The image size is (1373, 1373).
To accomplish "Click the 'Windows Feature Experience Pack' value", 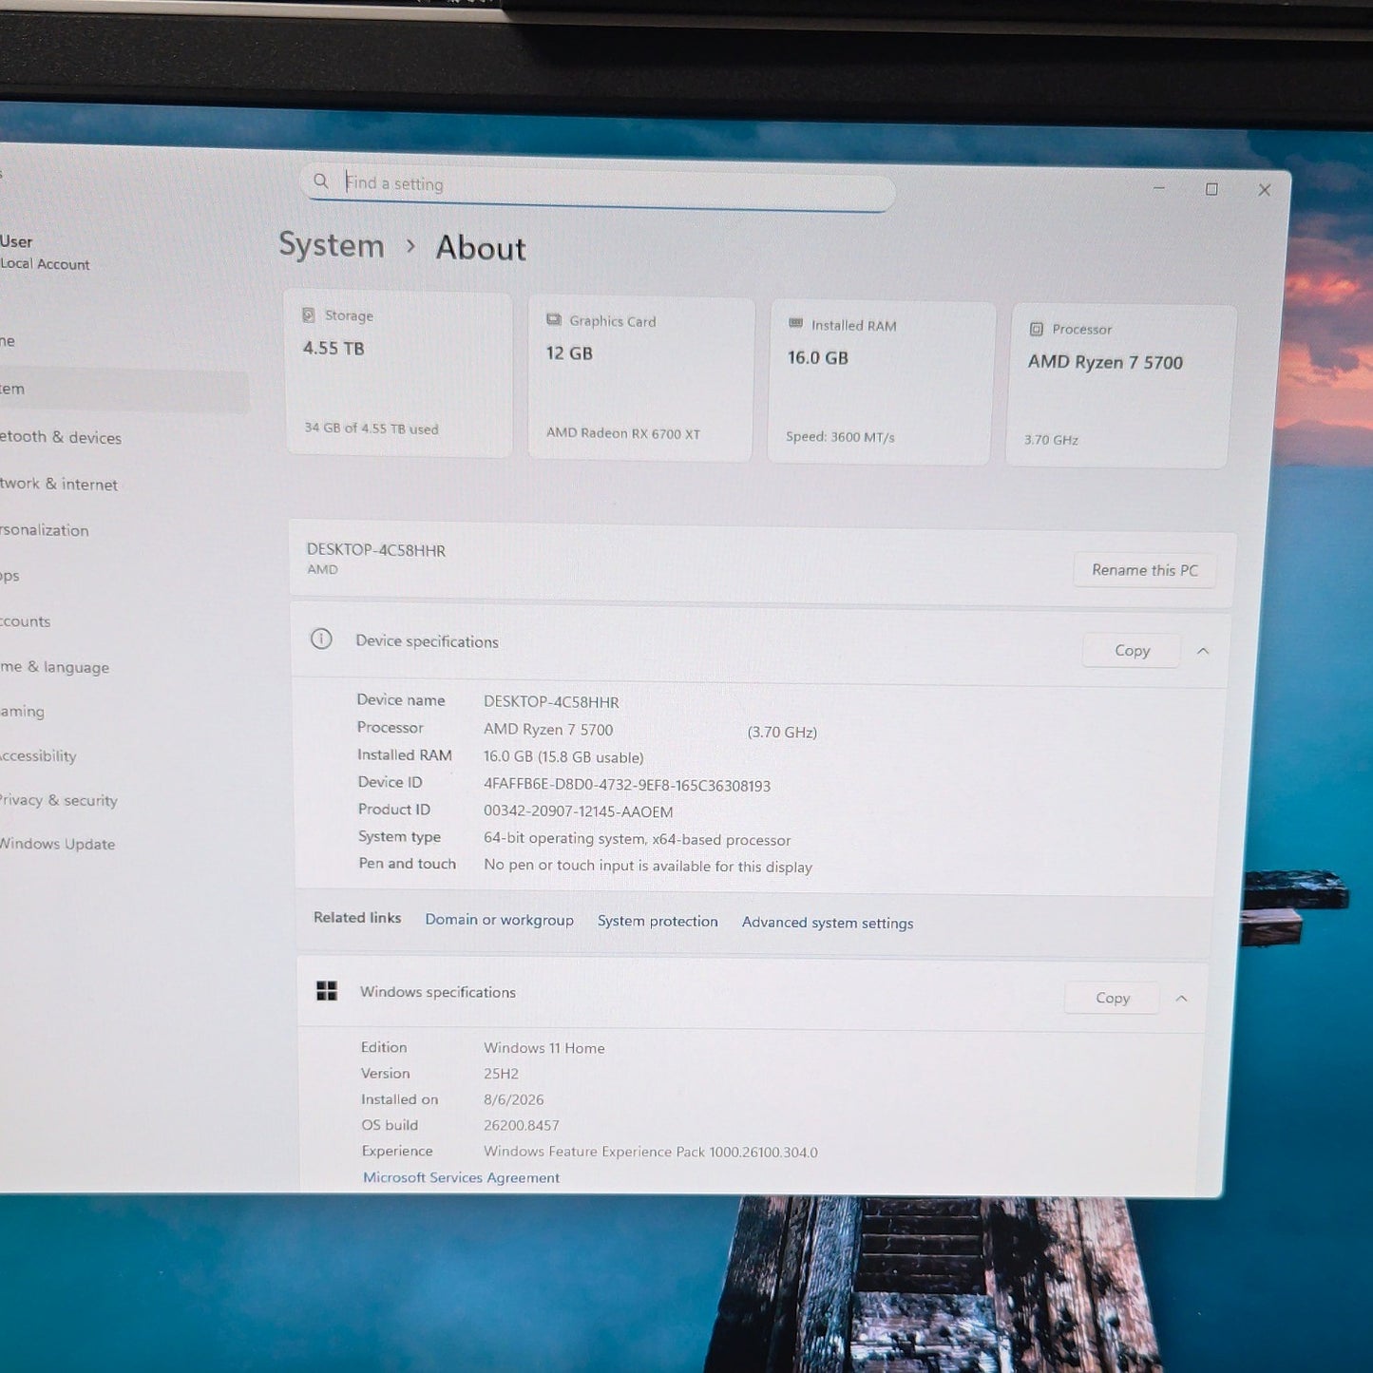I will click(x=651, y=1152).
